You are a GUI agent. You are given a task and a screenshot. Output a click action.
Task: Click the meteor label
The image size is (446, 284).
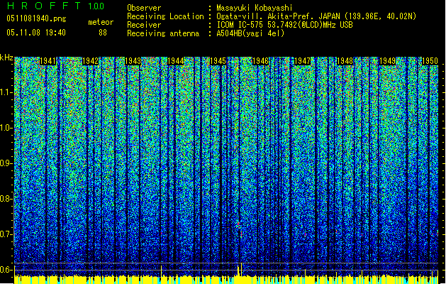pos(101,22)
